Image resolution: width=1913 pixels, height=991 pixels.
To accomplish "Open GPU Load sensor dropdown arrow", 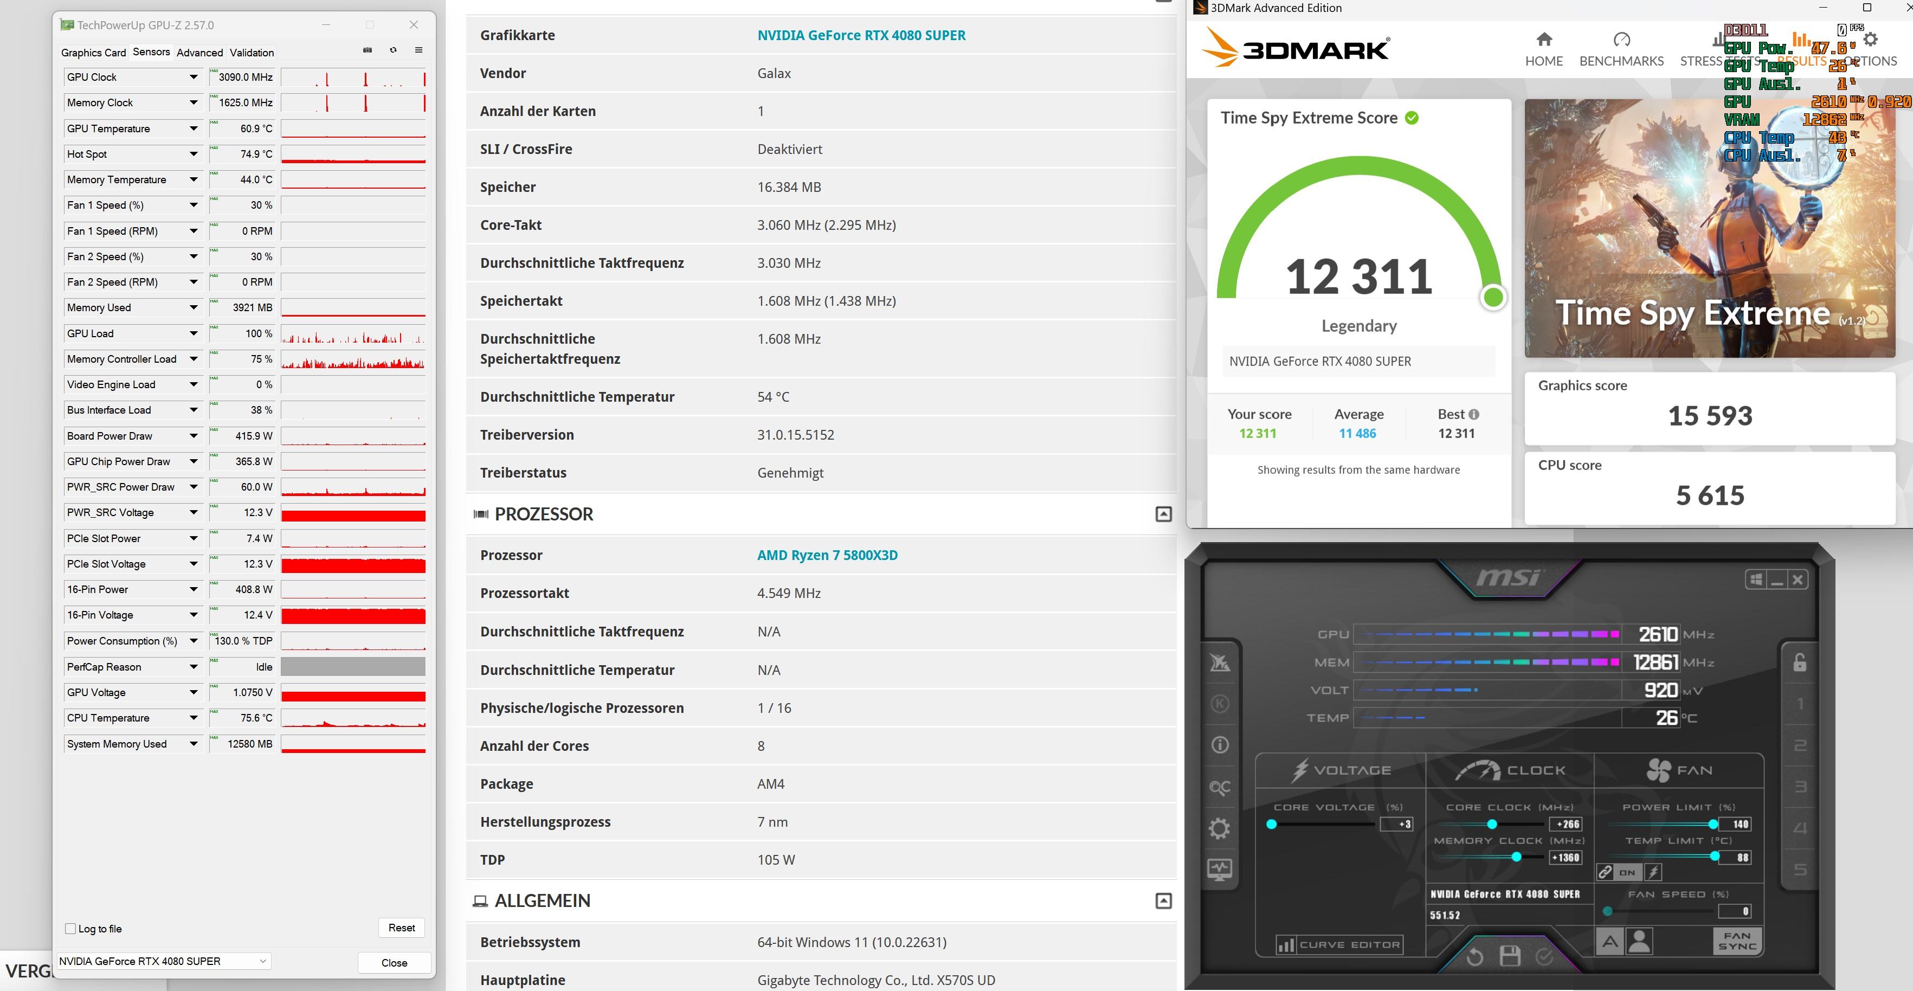I will pyautogui.click(x=193, y=333).
